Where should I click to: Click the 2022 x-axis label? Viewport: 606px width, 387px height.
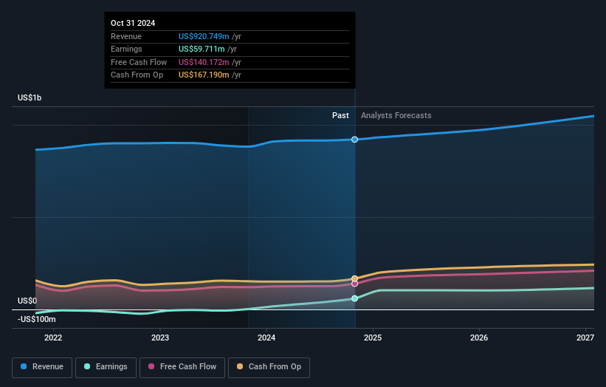coord(53,338)
